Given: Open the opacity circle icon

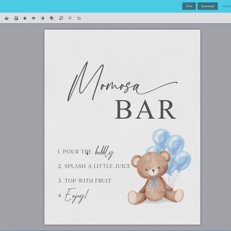Looking at the screenshot, I should (52, 18).
